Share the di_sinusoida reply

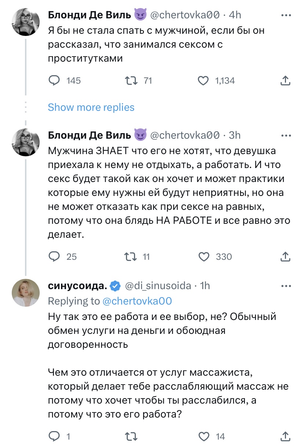pos(285,436)
